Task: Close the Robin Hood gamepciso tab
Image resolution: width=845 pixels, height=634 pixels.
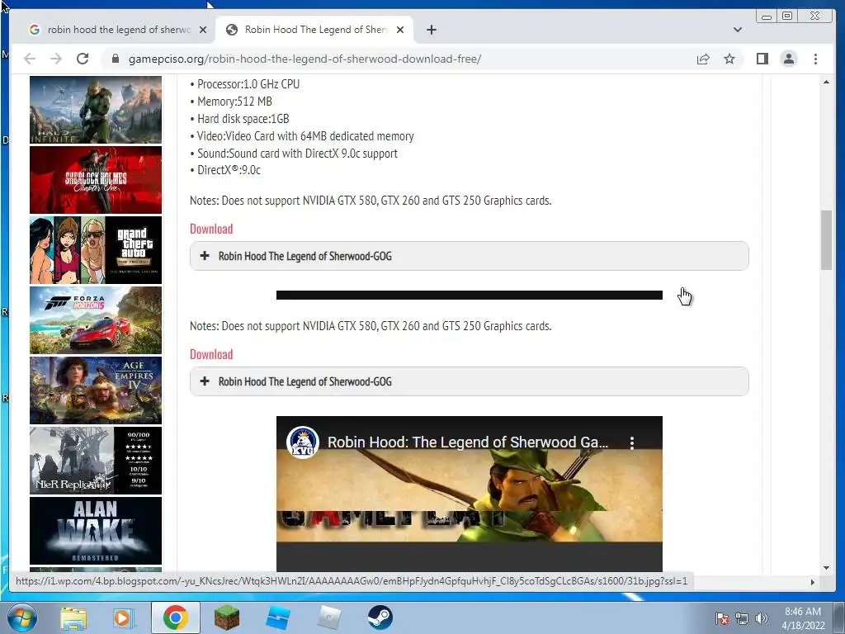Action: [x=400, y=30]
